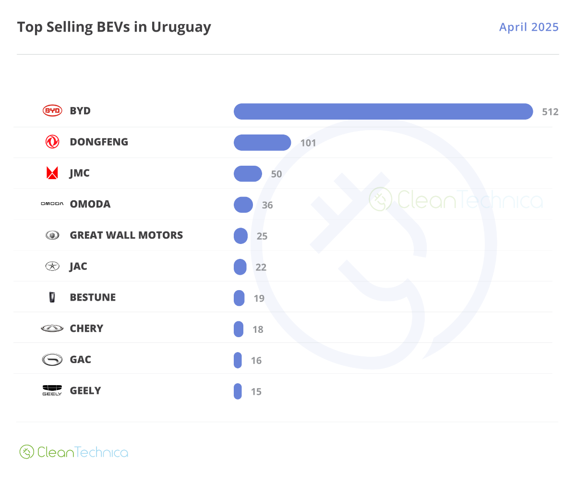Click the BYD sales bar
Viewport: 576px width, 487px height.
[384, 111]
